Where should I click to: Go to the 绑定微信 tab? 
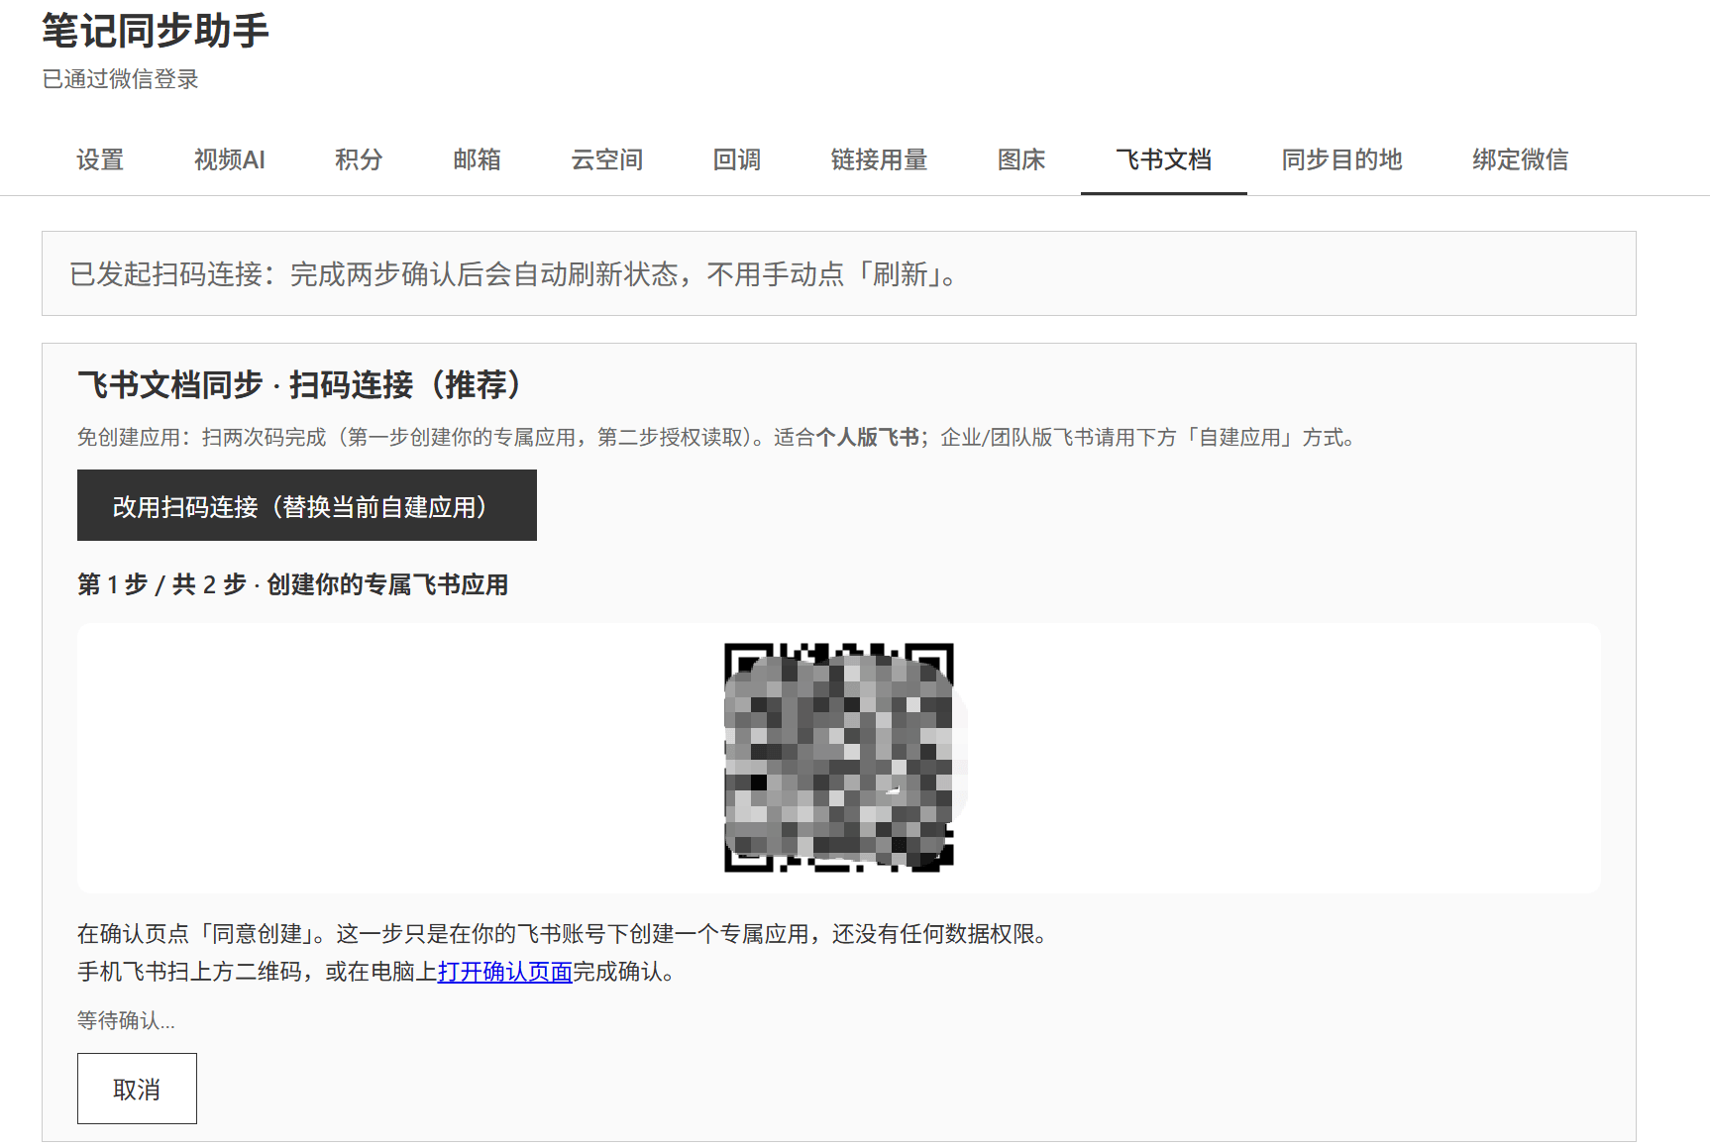tap(1520, 159)
